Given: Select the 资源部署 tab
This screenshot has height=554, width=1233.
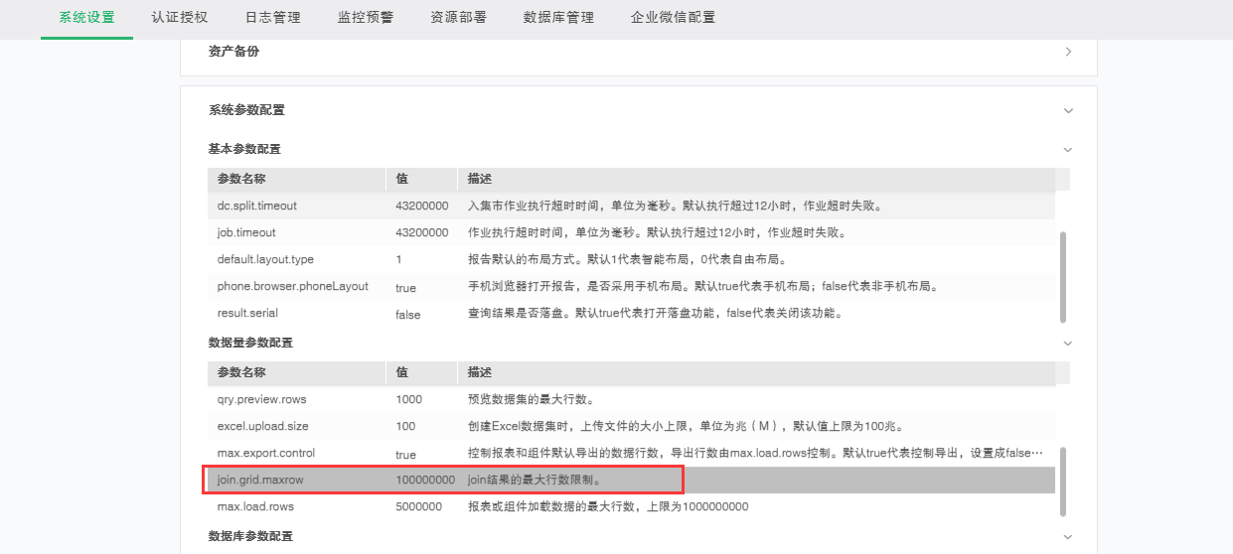Looking at the screenshot, I should tap(458, 18).
